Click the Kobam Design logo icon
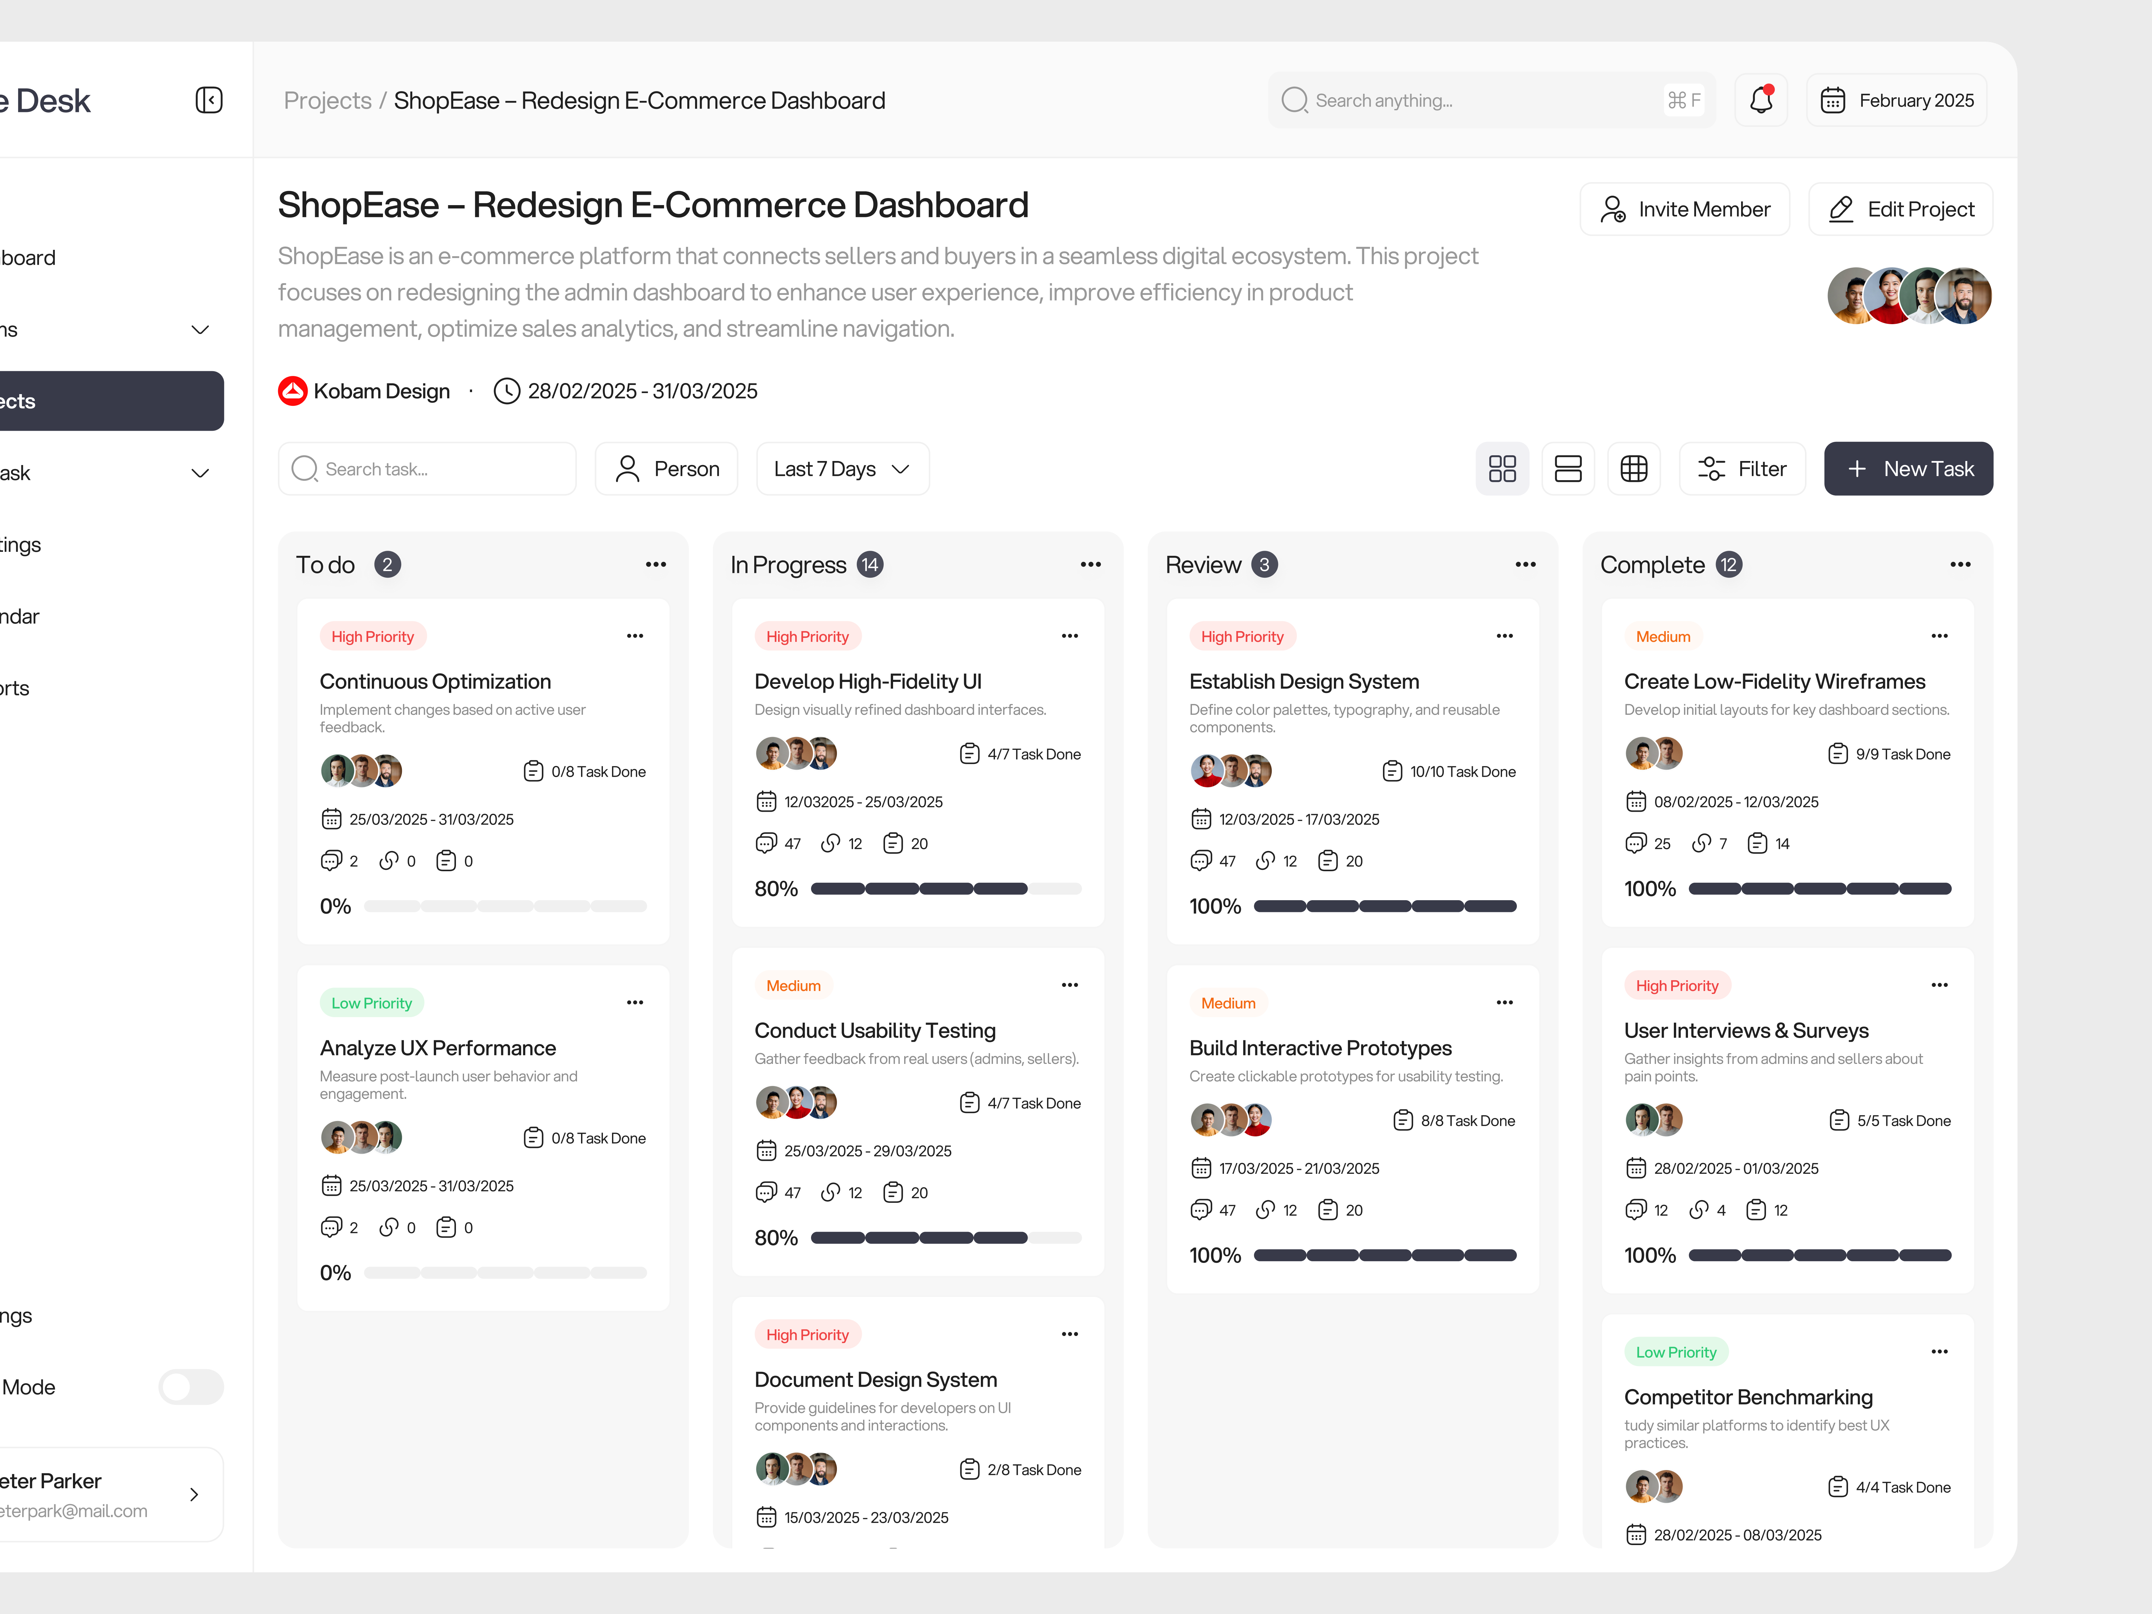2152x1614 pixels. (292, 390)
